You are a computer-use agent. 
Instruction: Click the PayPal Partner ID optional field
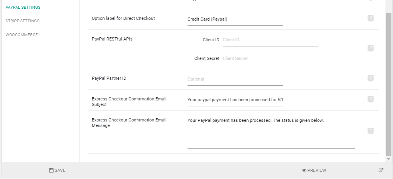coord(235,79)
